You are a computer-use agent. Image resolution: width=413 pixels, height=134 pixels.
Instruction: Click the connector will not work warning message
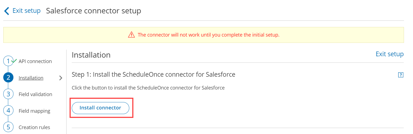(208, 35)
